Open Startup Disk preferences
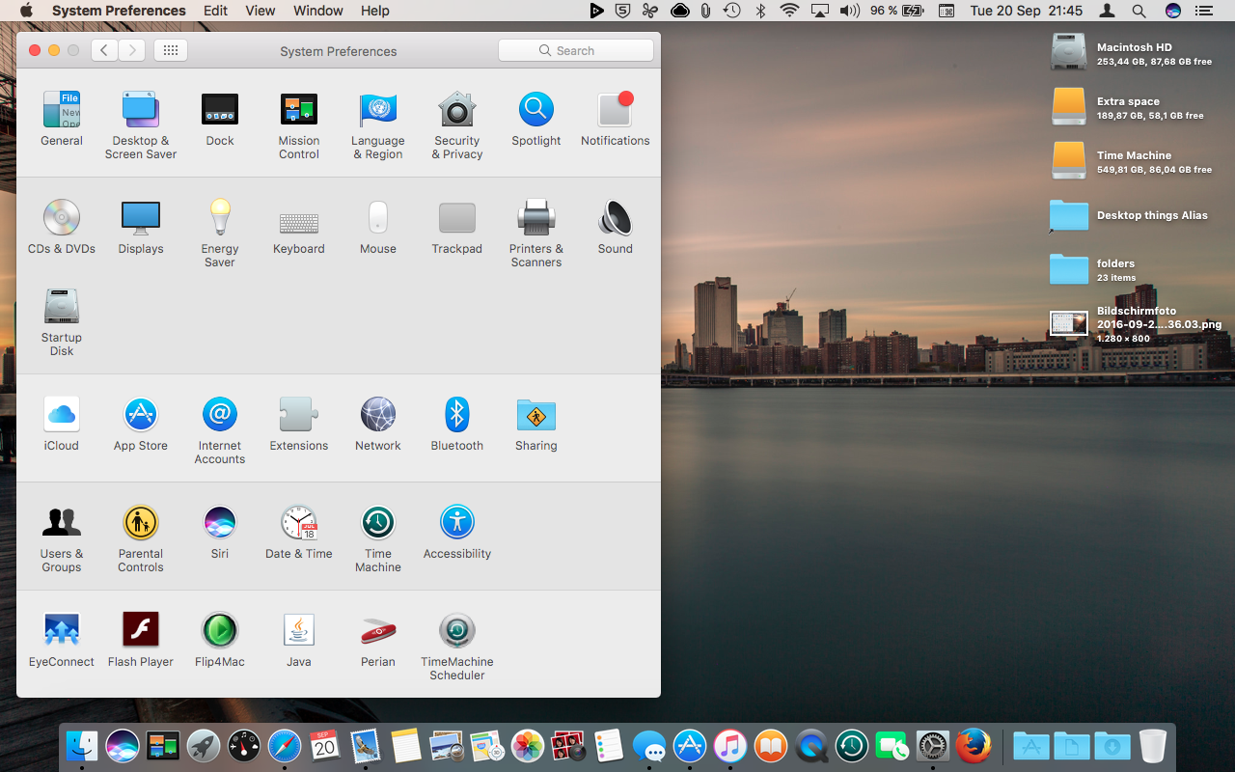Image resolution: width=1235 pixels, height=772 pixels. (x=62, y=306)
